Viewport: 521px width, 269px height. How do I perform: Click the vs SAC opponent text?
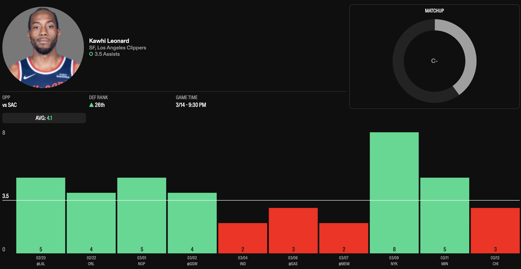click(10, 105)
